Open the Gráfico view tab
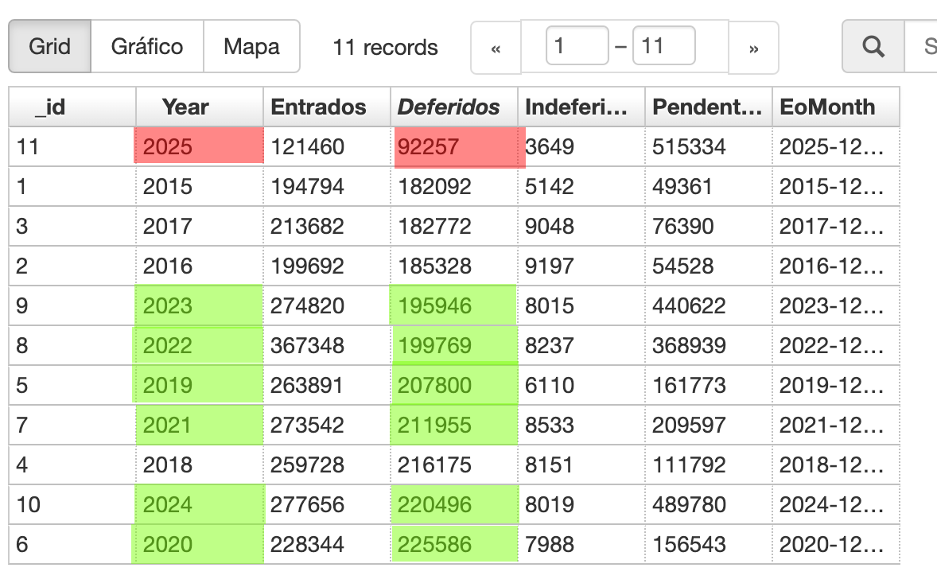Viewport: 937px width, 587px height. (x=147, y=46)
